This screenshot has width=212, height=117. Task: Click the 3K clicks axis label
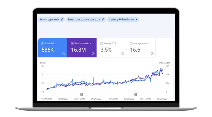(42, 66)
